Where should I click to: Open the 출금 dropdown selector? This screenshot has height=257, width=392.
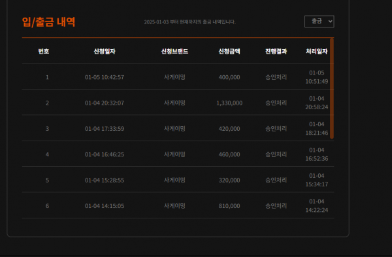tap(319, 22)
